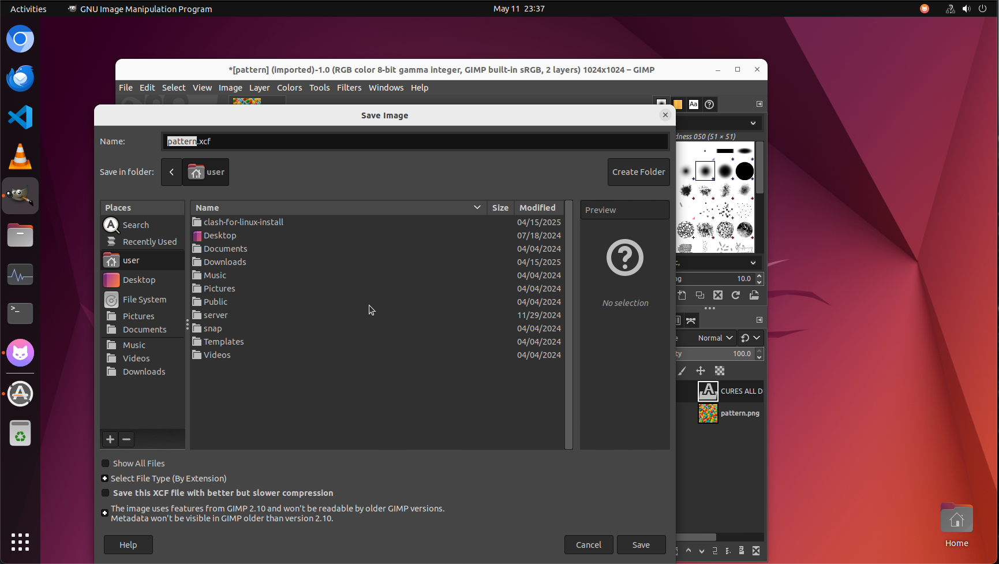Open the question mark tab in brushes dock
This screenshot has height=564, width=999.
click(709, 104)
